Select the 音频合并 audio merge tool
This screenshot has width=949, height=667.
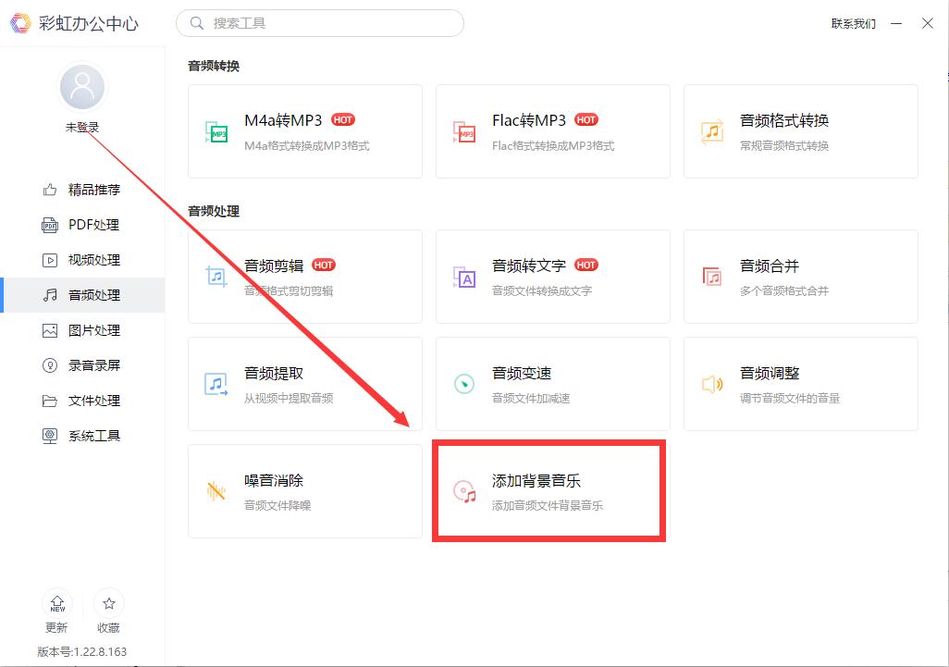click(801, 277)
